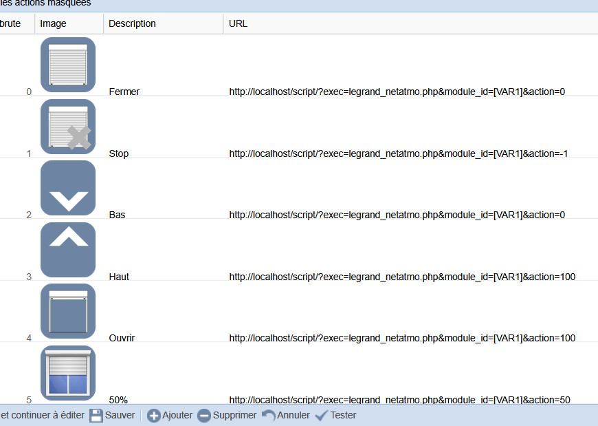Click the URL ending with action=-1

(399, 153)
